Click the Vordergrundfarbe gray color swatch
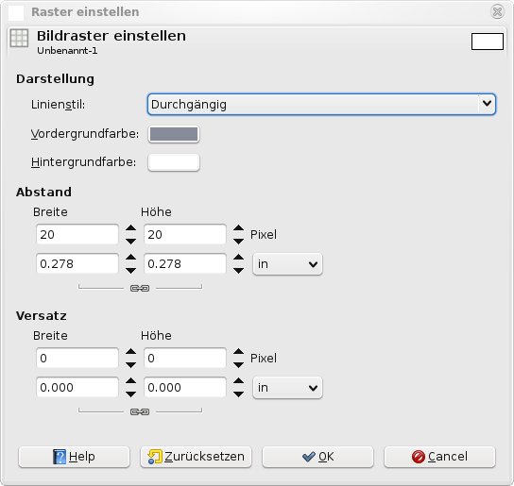This screenshot has height=486, width=514. (174, 134)
